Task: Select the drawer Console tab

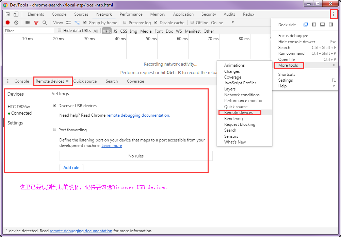Action: tap(22, 81)
